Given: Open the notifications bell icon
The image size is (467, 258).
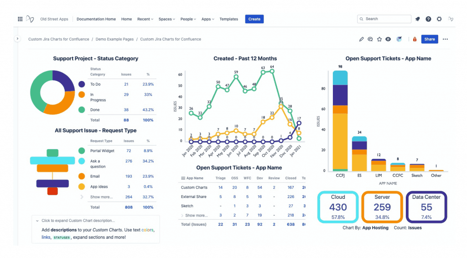Looking at the screenshot, I should (418, 19).
